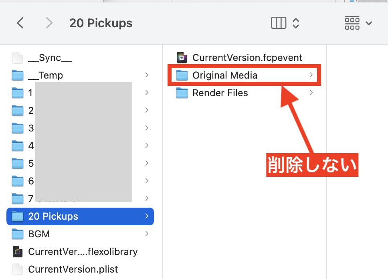The image size is (388, 279).
Task: Expand the __Temp folder chevron
Action: click(x=147, y=75)
